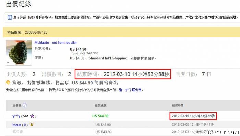240x136 pixels.
Task: Click feedback score 0 of Maun
Action: point(25,125)
